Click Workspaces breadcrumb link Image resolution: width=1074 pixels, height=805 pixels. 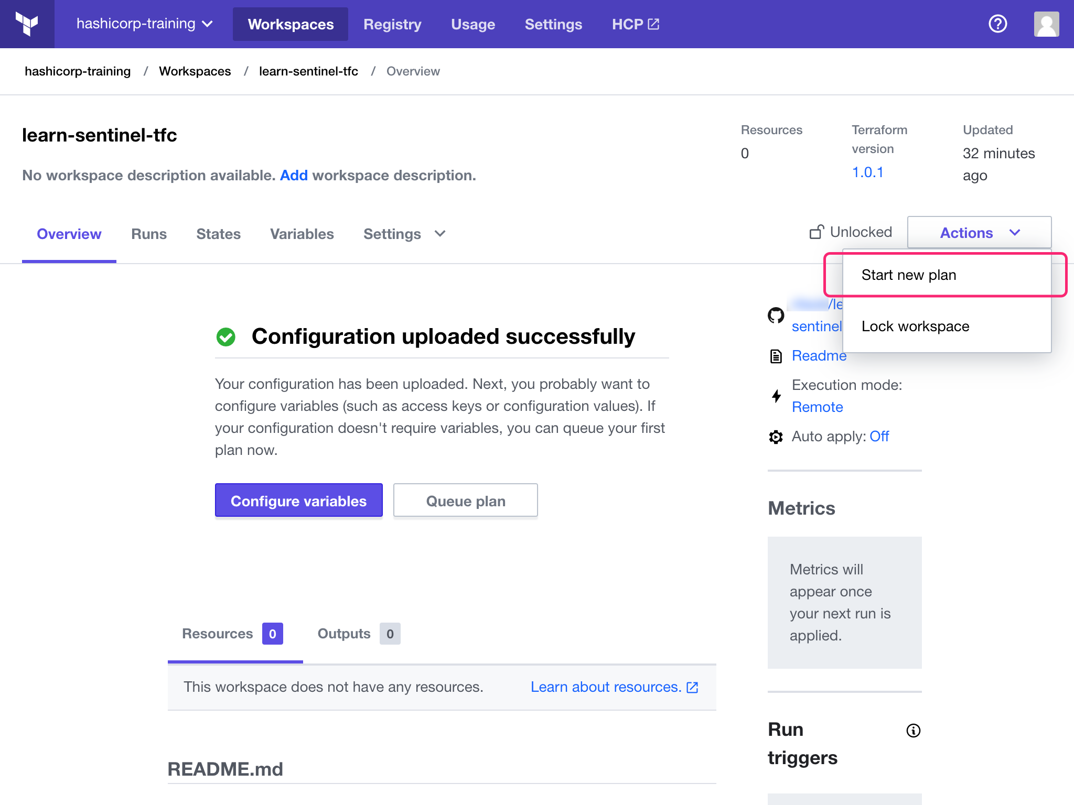coord(195,71)
